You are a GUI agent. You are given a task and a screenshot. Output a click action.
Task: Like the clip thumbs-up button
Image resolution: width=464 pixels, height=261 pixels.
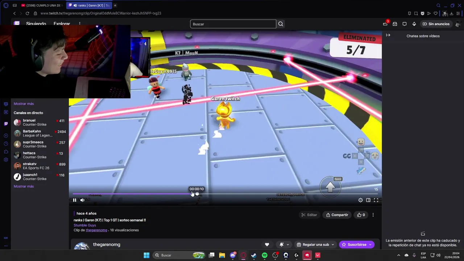[x=361, y=215]
